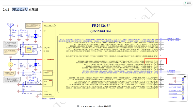The height and width of the screenshot is (107, 193).
Task: Click the "IO LDO" red label
Action: [x=50, y=71]
